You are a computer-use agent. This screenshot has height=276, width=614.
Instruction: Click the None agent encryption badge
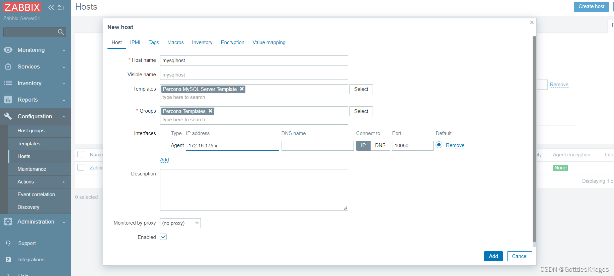pyautogui.click(x=560, y=168)
